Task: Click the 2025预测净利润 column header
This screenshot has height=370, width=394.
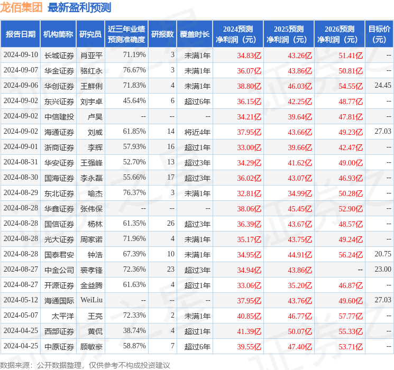Action: (289, 34)
